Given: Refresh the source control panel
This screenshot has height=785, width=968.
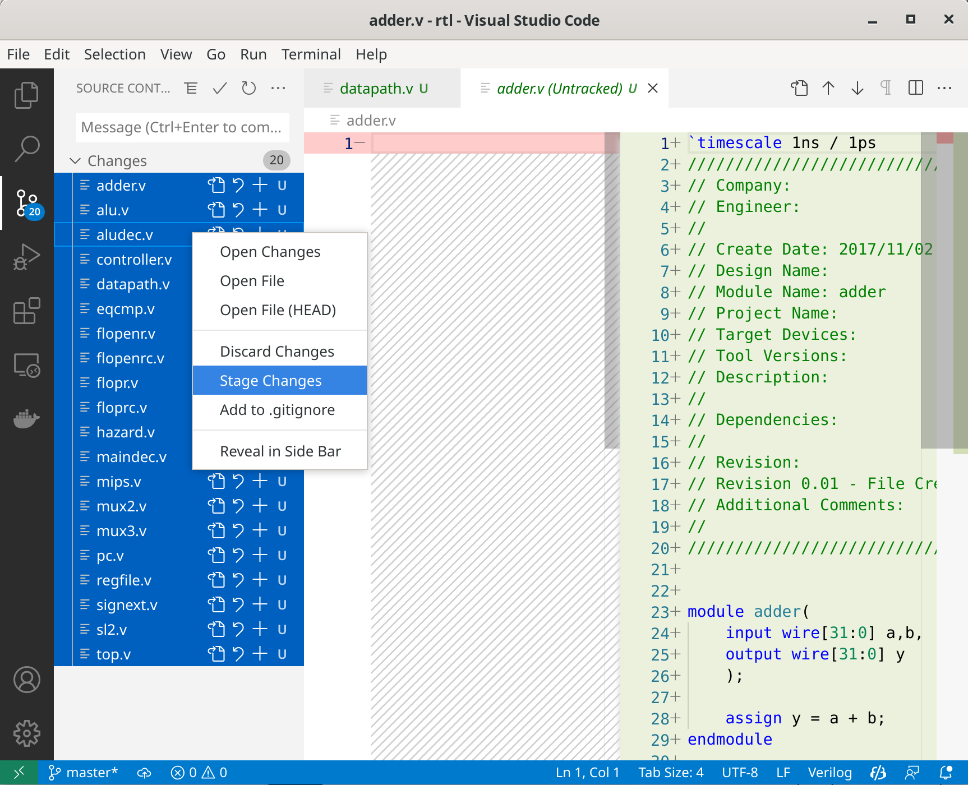Looking at the screenshot, I should (x=248, y=88).
